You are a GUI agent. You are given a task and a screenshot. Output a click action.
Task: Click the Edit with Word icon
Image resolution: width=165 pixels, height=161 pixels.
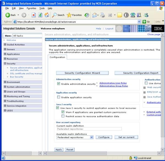pos(110,15)
